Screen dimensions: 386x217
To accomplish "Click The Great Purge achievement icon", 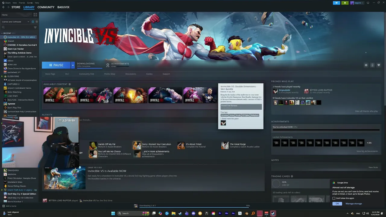I will [225, 146].
